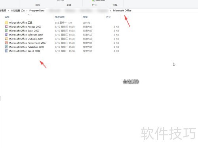Click the 新建 ribbon group label
The image size is (198, 148).
pos(69,5)
